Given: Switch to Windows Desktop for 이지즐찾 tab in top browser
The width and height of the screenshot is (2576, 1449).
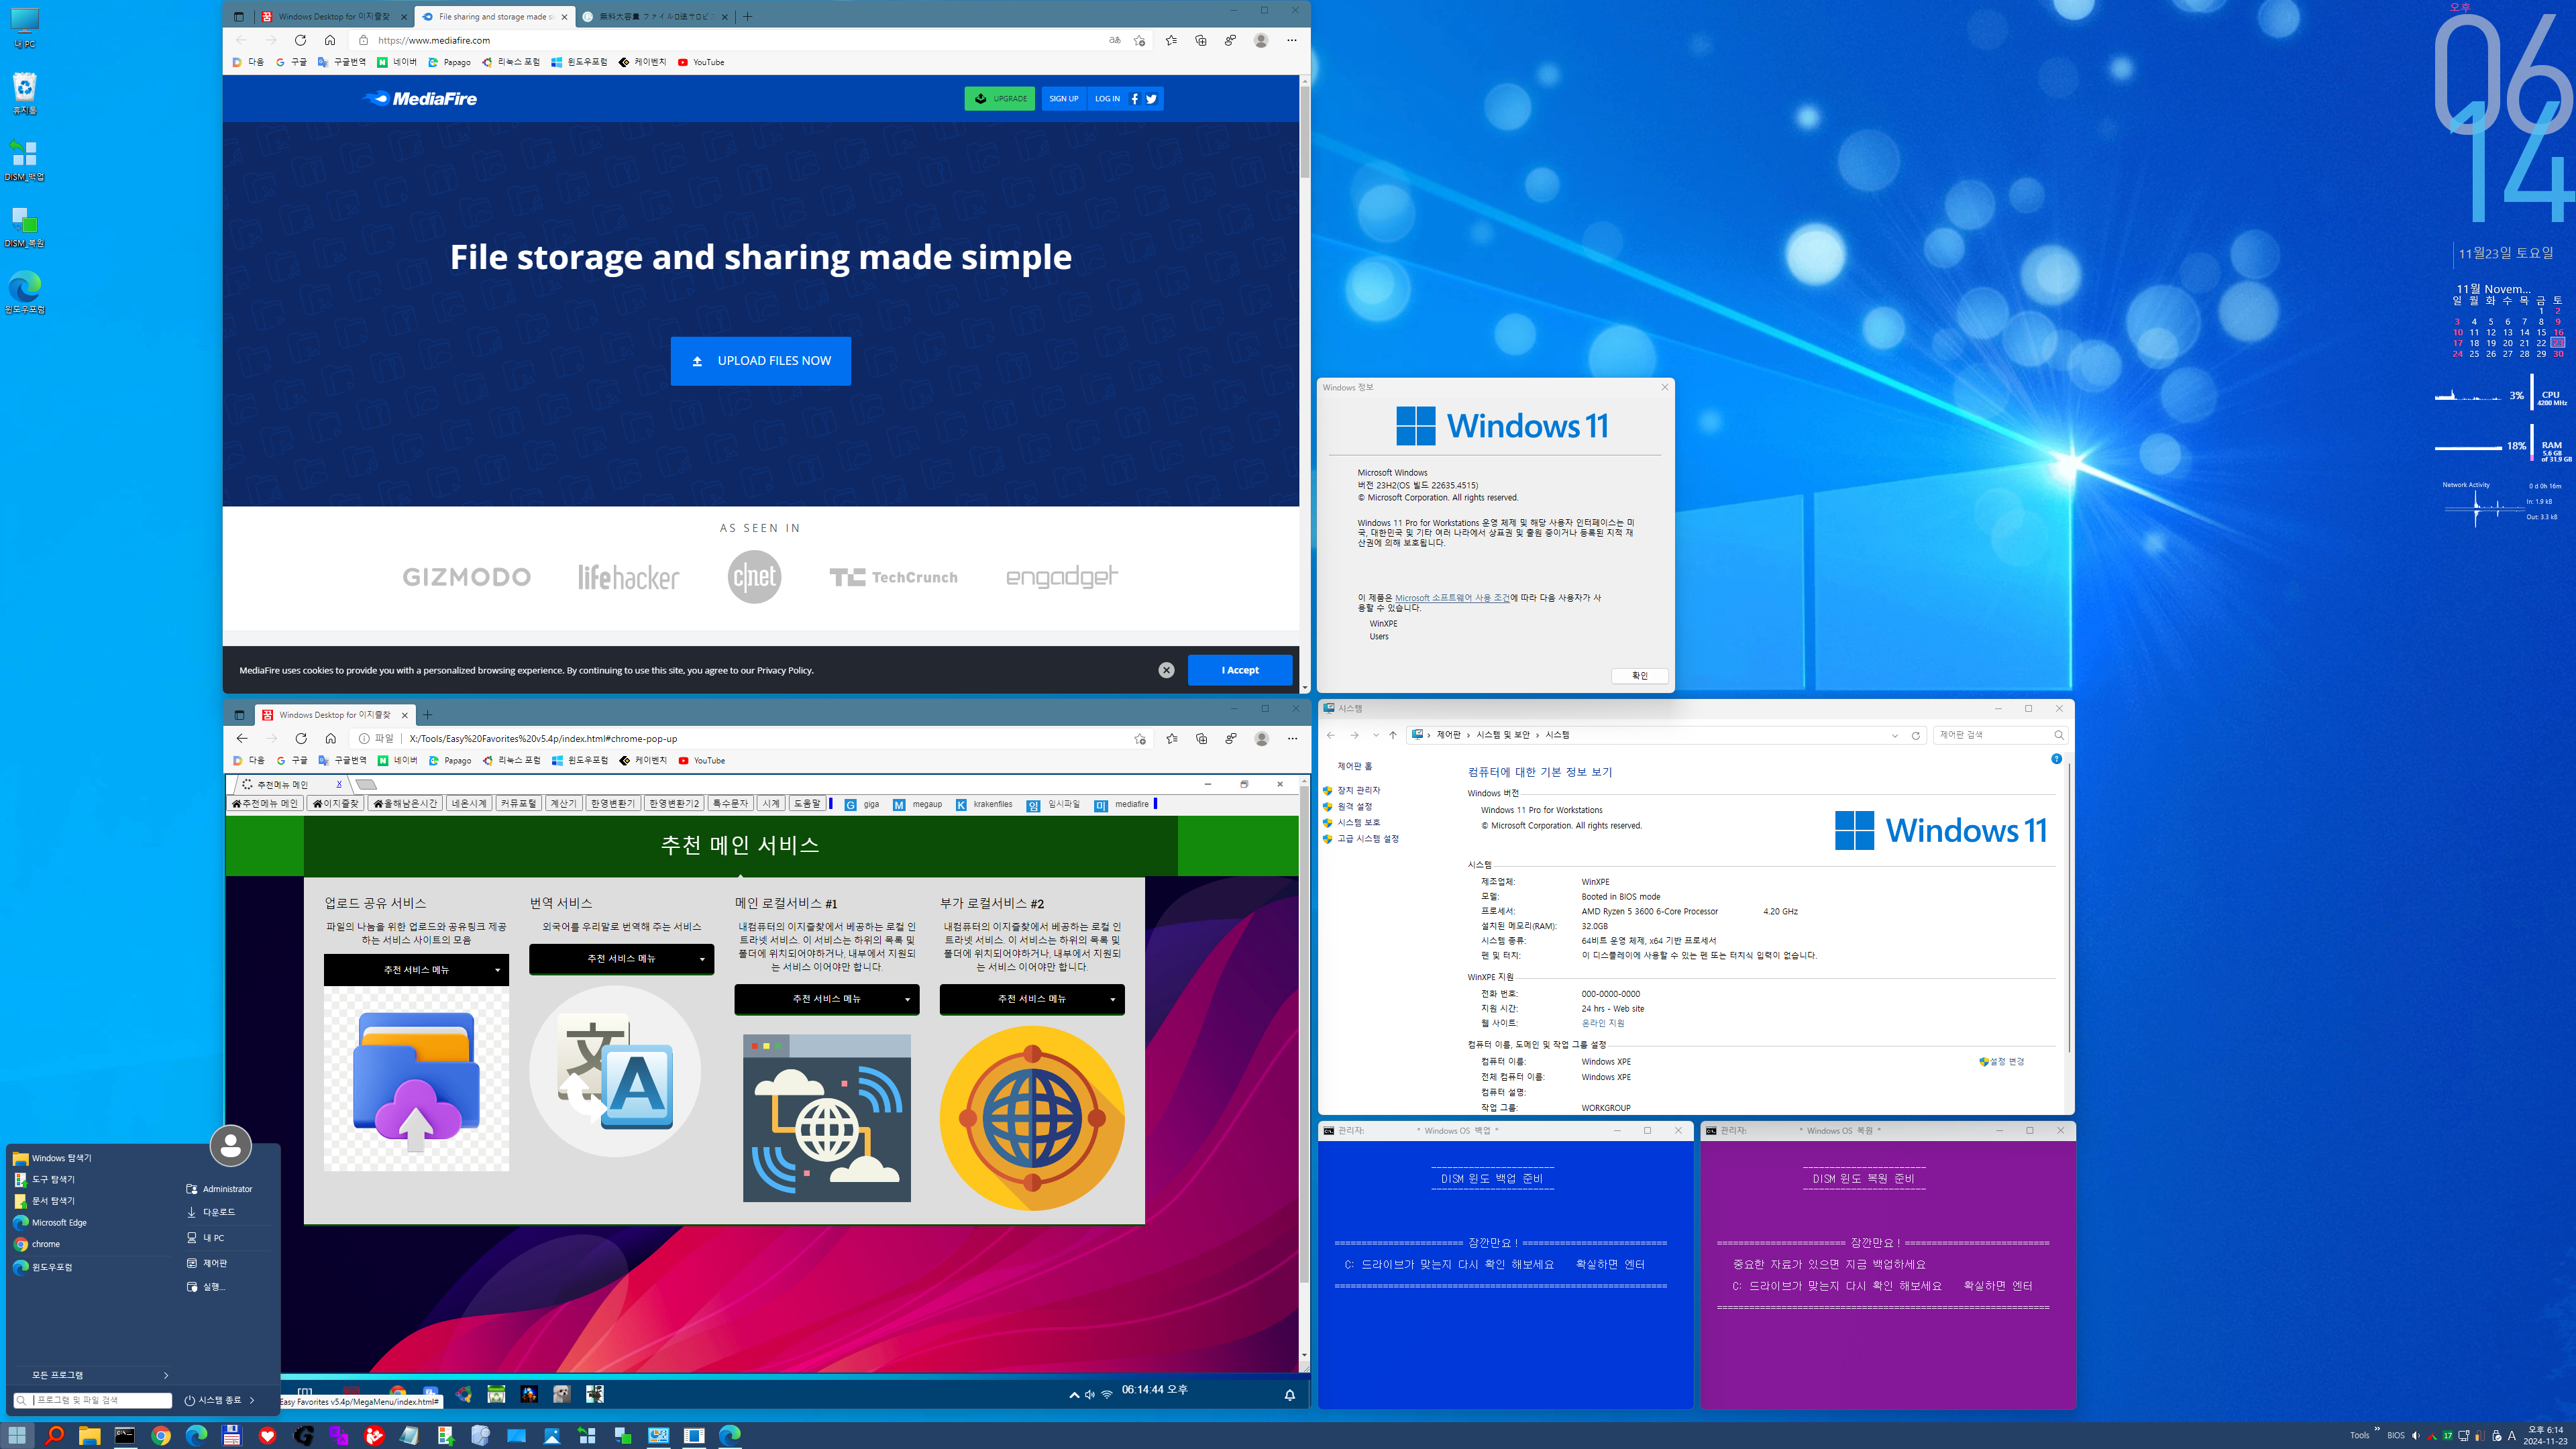Looking at the screenshot, I should (334, 16).
